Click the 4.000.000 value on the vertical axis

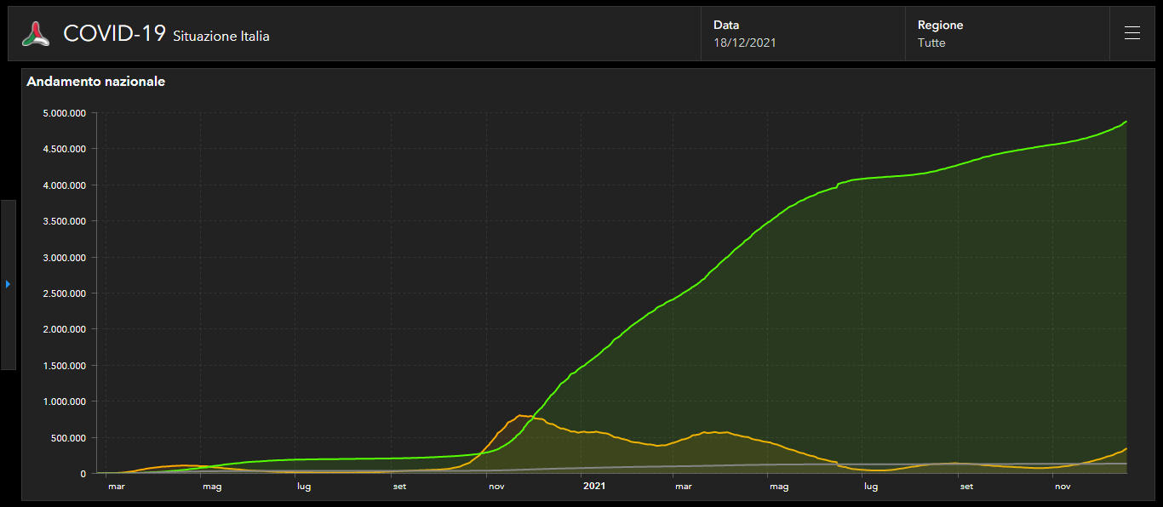(64, 185)
